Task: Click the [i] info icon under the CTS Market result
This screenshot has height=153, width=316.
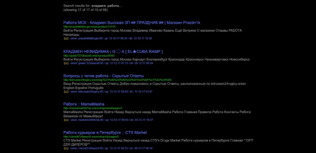Action: click(x=66, y=148)
